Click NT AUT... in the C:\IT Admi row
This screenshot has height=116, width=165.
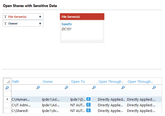[78, 105]
